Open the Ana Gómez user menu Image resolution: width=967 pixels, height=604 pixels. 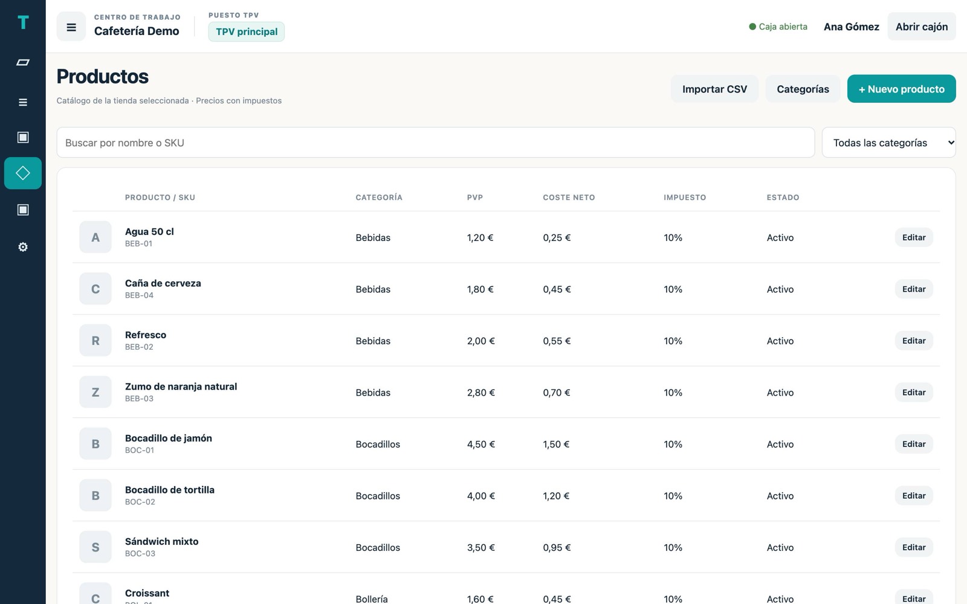point(851,27)
